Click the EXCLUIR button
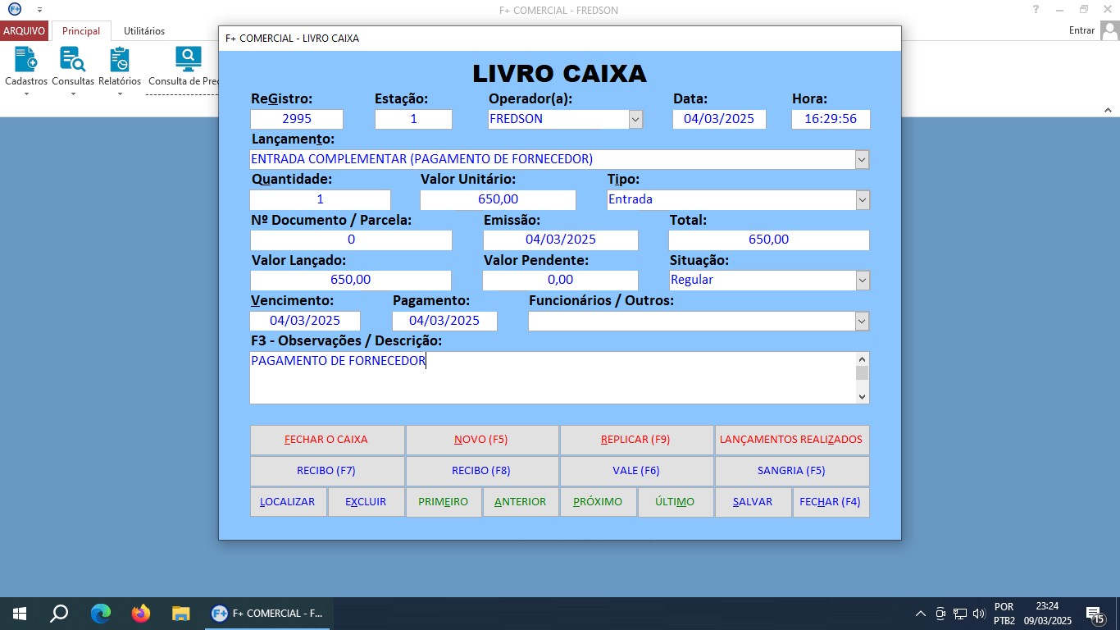Screen dimensions: 1120x630 [x=366, y=502]
